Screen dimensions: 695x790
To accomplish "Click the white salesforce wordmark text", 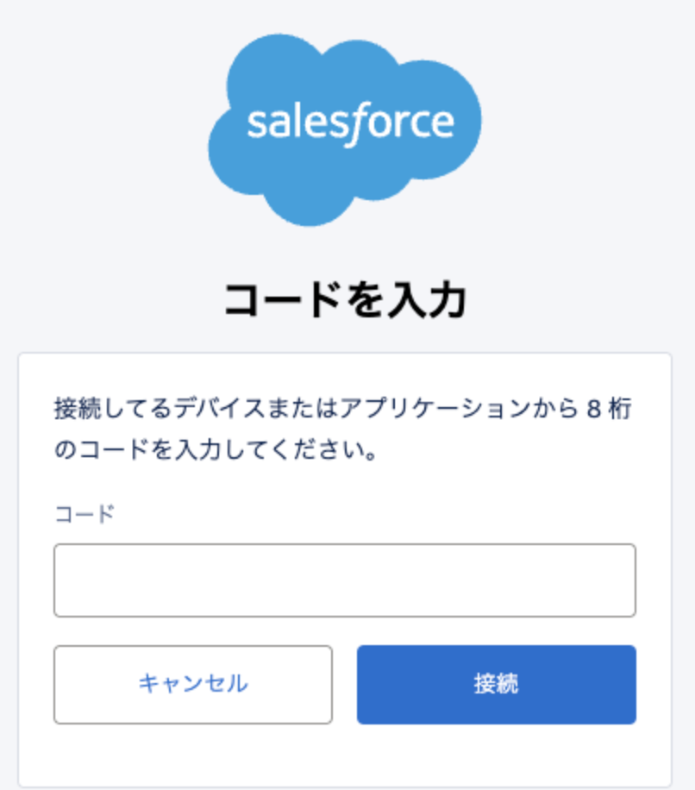I will (x=350, y=123).
